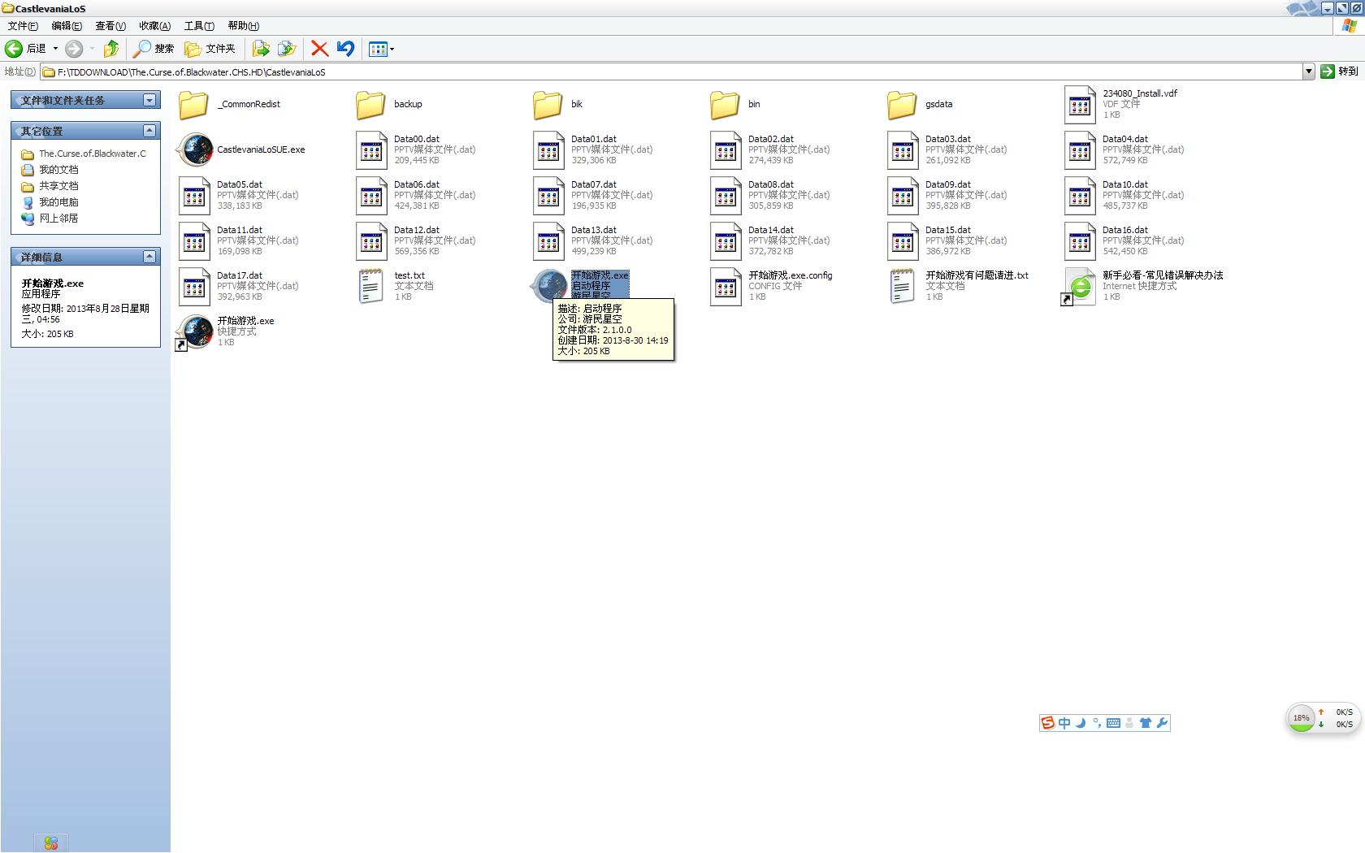Image resolution: width=1365 pixels, height=853 pixels.
Task: Click the Move To folder icon
Action: 261,49
